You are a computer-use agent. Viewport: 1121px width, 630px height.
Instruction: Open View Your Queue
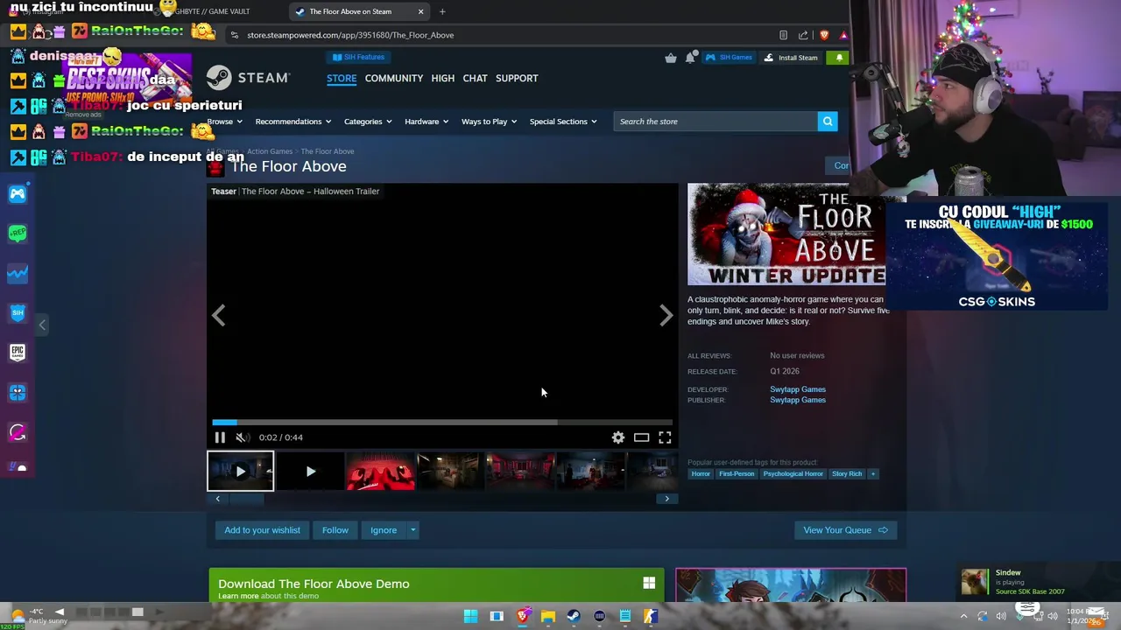click(x=845, y=530)
